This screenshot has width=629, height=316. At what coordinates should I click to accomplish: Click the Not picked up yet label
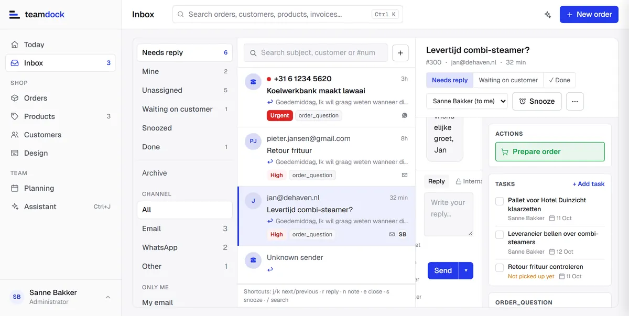coord(531,276)
